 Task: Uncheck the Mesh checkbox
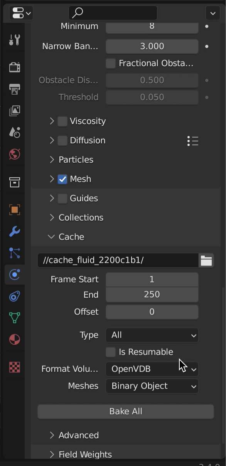[62, 179]
